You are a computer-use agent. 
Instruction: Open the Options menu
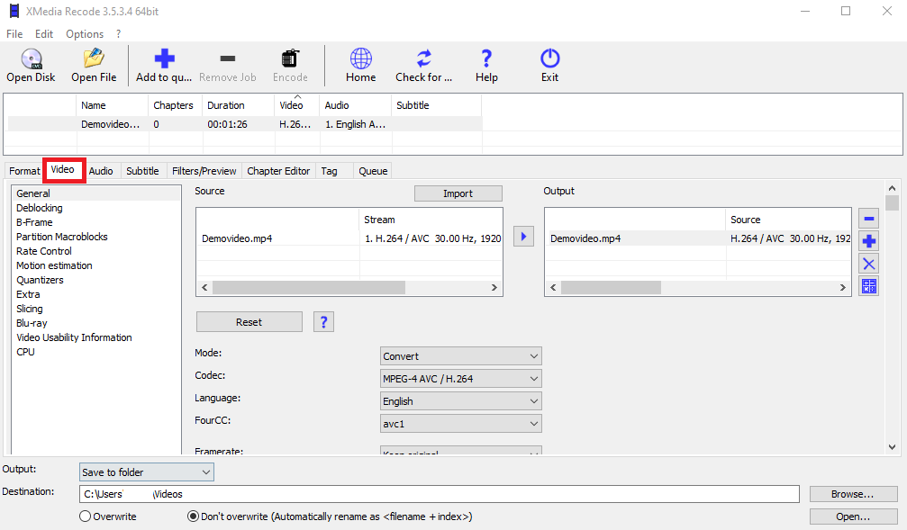pos(85,34)
